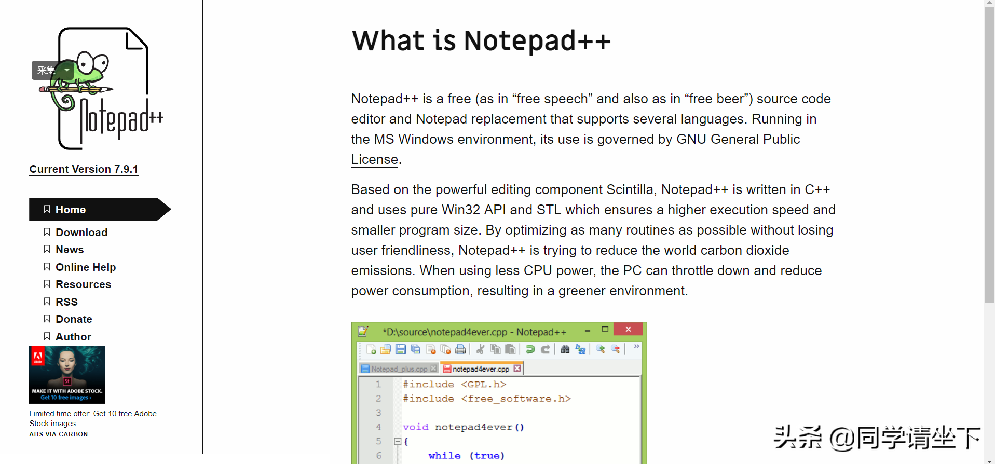Open Online Help from sidebar
Image resolution: width=995 pixels, height=464 pixels.
pos(86,267)
